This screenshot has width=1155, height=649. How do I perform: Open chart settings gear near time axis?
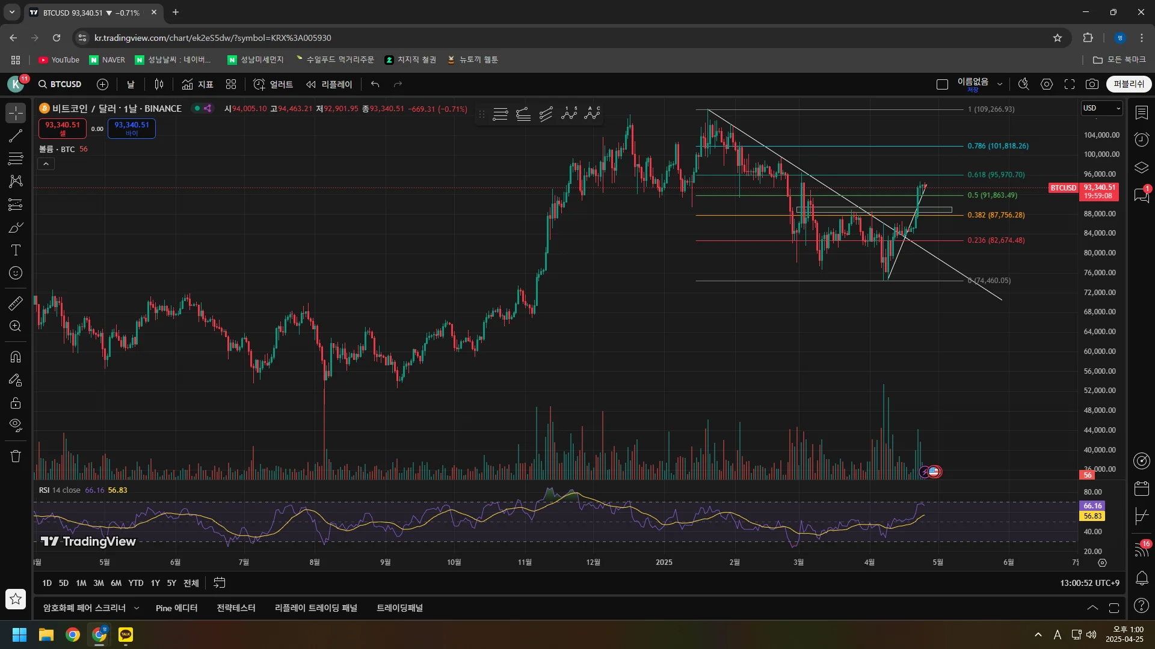click(1102, 563)
